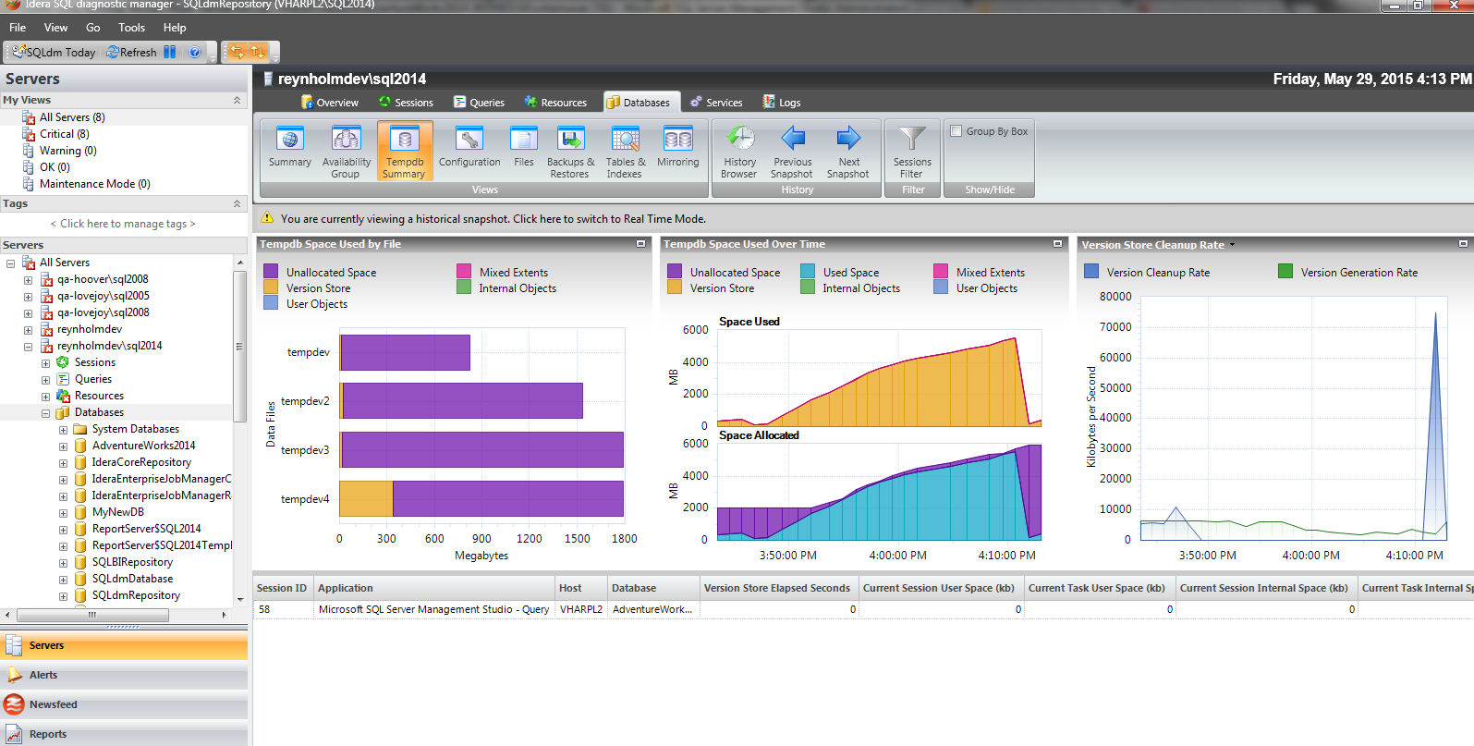This screenshot has height=746, width=1474.
Task: Open the File menu
Action: pyautogui.click(x=18, y=28)
